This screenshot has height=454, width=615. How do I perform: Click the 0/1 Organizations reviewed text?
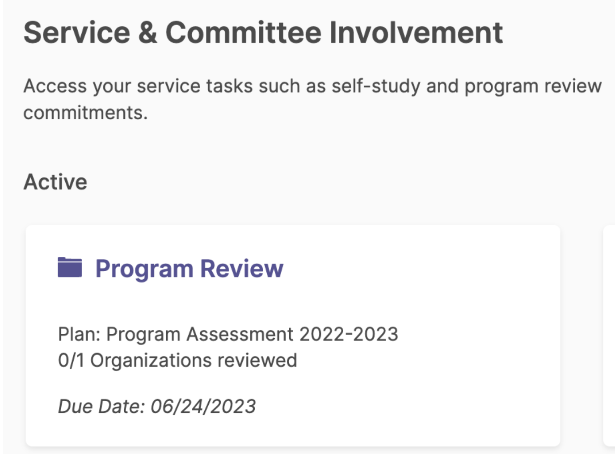click(177, 360)
